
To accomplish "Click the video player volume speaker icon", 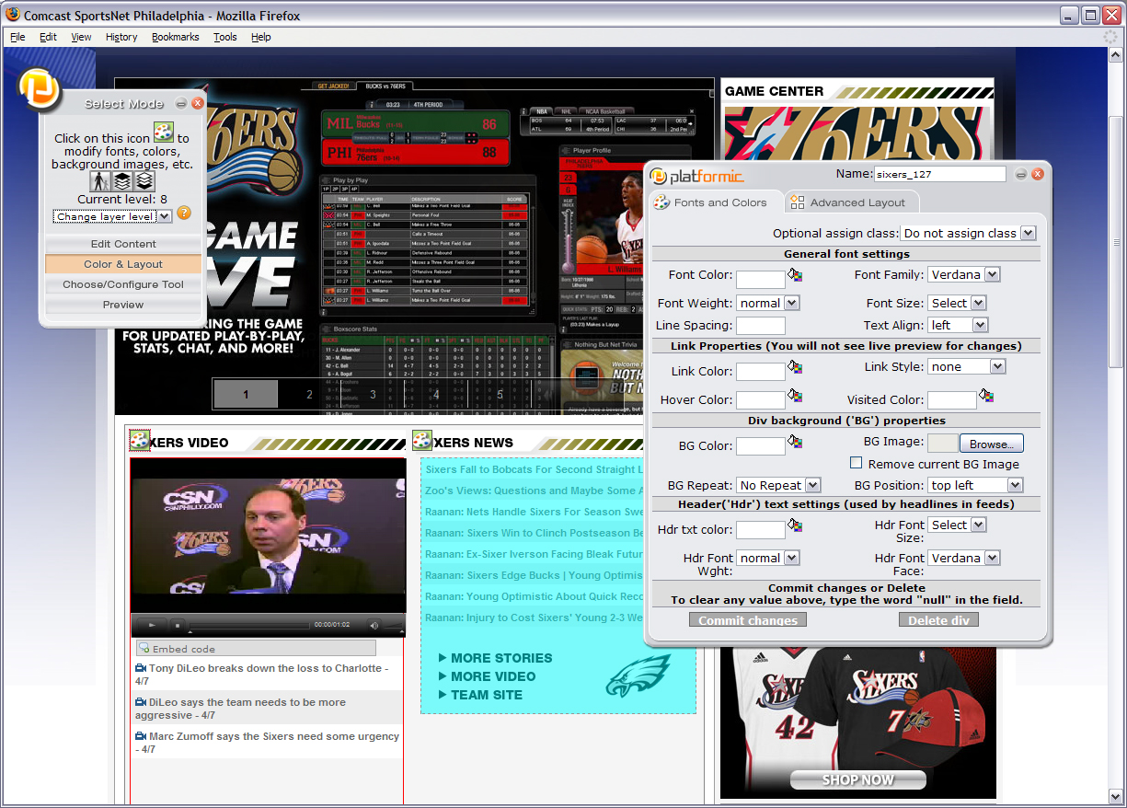I will [x=374, y=625].
